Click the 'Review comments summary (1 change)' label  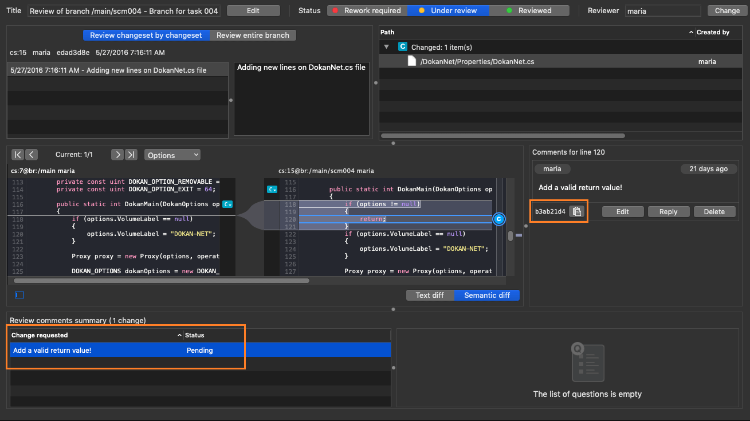[x=78, y=320]
